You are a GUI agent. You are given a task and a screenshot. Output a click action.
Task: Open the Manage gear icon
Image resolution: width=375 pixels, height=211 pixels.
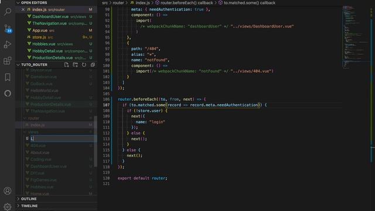coord(8,207)
